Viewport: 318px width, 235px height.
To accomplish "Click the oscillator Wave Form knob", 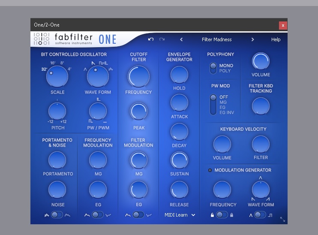I will 98,76.
